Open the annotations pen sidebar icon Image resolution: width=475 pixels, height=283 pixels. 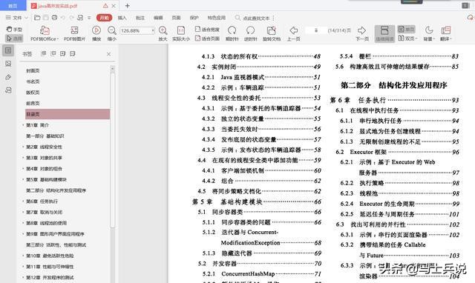click(8, 77)
